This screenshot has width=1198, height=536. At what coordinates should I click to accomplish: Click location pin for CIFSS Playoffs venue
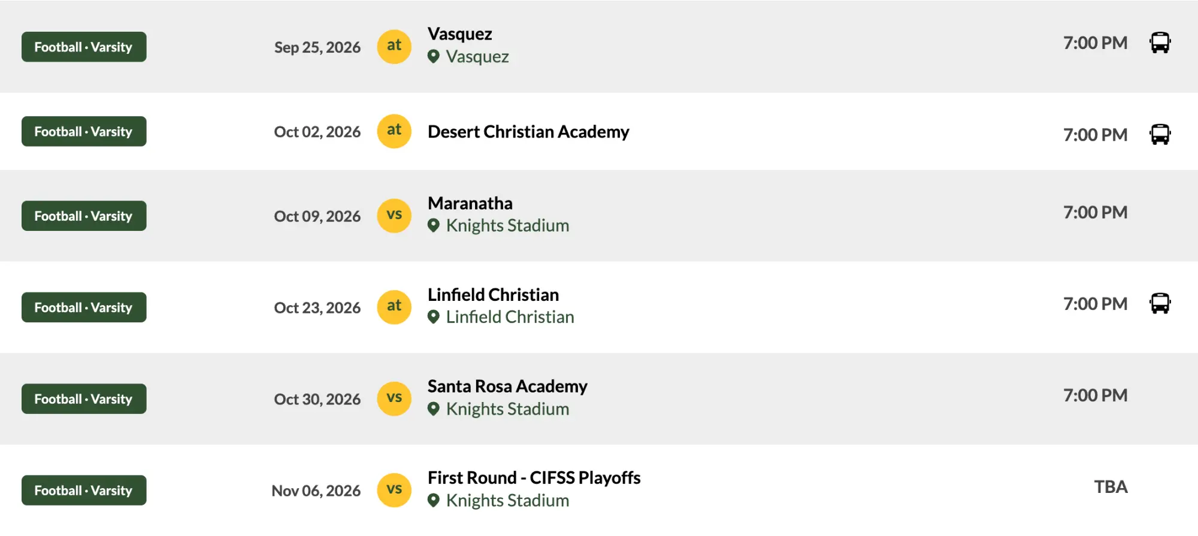click(434, 501)
